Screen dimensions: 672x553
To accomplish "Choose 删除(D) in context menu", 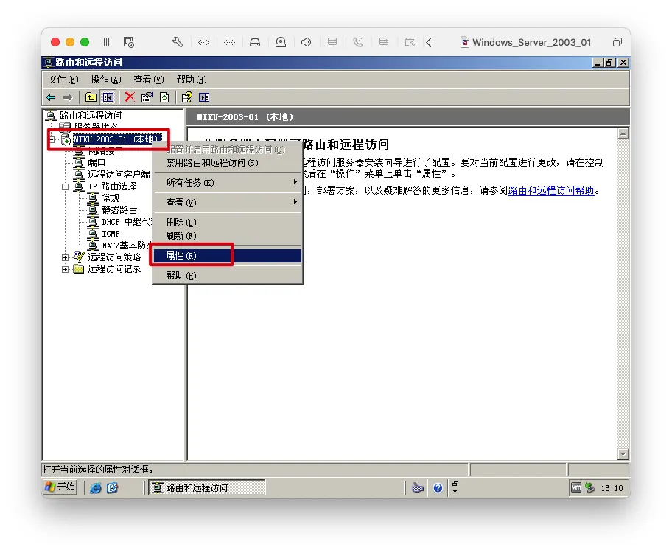I will coord(228,223).
